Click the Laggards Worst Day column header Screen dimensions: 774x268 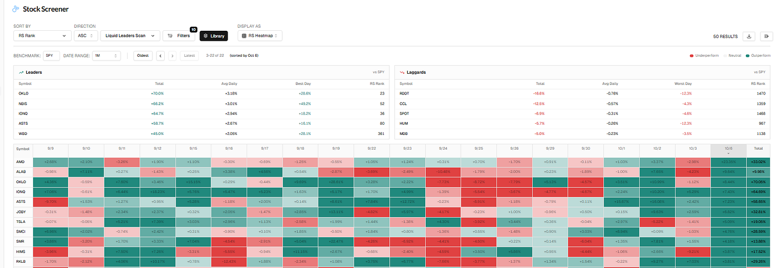tap(682, 83)
